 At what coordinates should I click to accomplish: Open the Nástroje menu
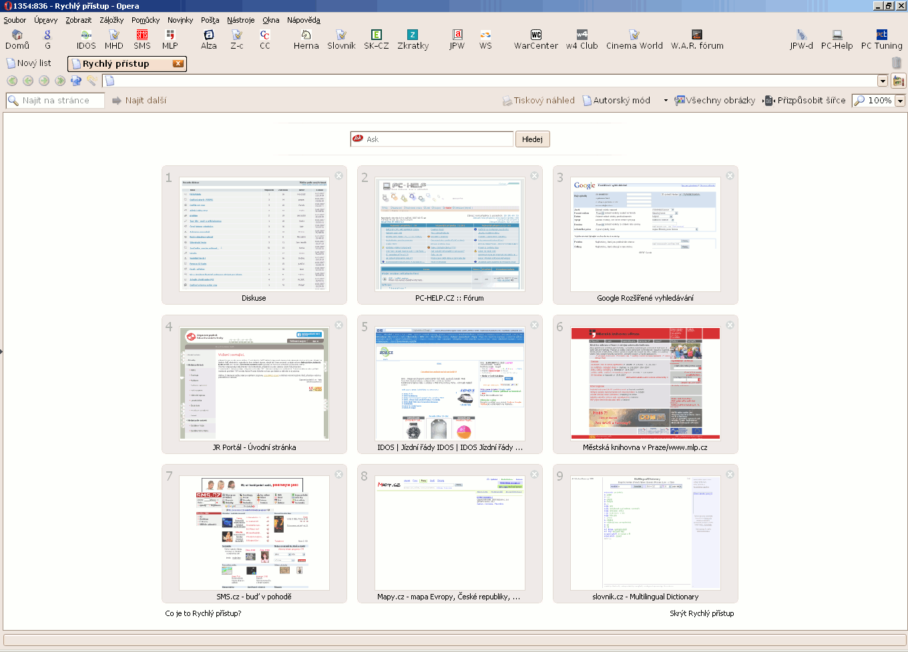coord(240,20)
